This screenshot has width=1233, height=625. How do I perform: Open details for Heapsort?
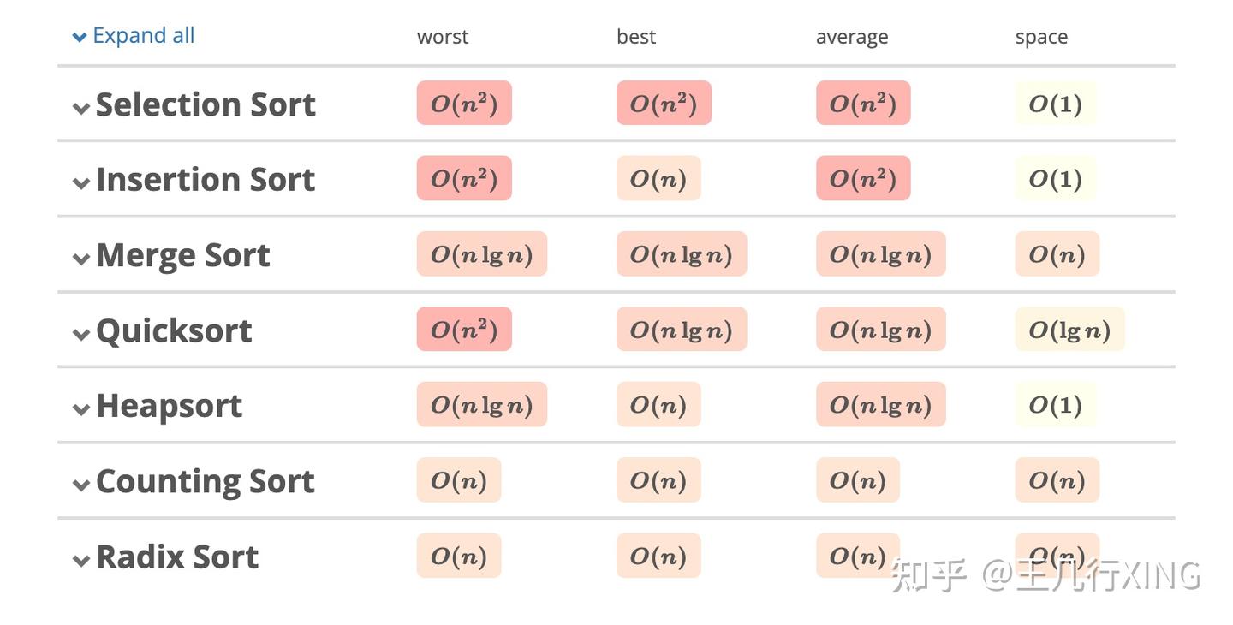click(x=169, y=405)
